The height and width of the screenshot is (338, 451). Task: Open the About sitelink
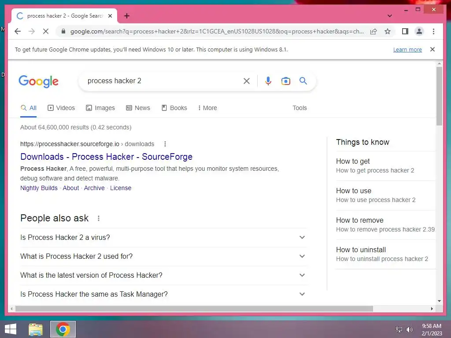(71, 188)
